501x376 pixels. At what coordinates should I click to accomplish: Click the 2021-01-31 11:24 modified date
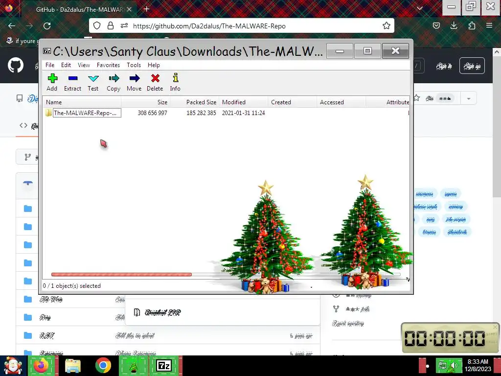[x=244, y=113]
